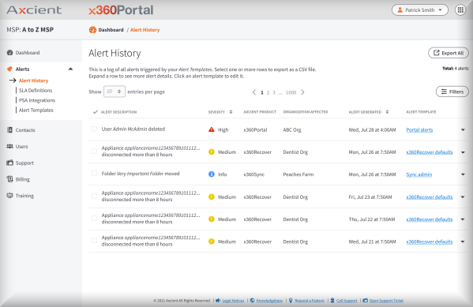Go to page 1000 of results
473x307 pixels.
tap(291, 92)
